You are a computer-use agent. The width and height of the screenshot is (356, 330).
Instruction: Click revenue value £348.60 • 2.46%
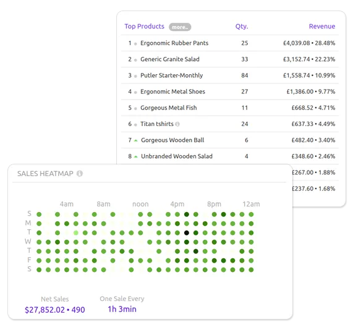tap(313, 156)
